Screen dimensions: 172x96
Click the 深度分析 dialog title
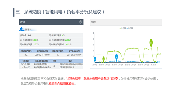23,22
